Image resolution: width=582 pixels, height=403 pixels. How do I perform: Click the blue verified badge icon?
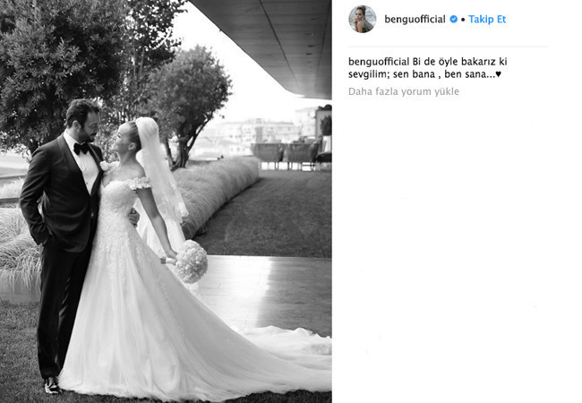coord(454,20)
